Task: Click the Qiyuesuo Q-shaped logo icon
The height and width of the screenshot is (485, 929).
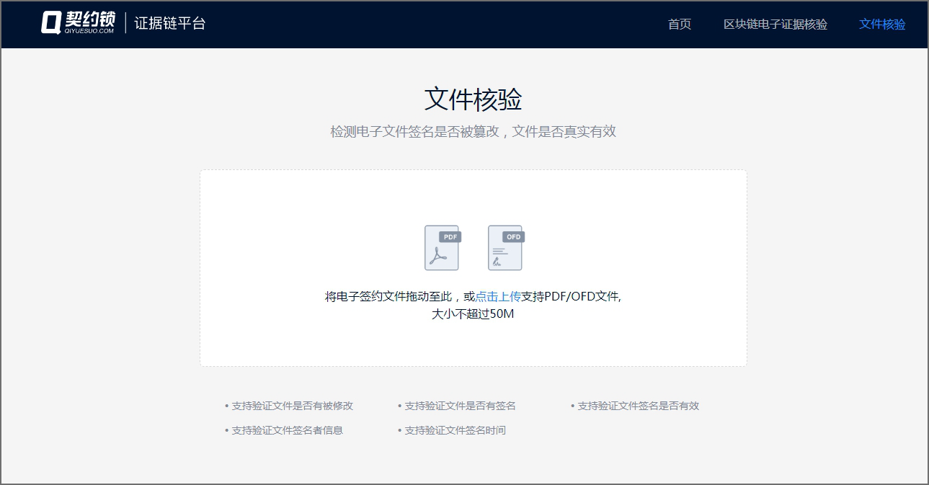Action: [x=50, y=23]
